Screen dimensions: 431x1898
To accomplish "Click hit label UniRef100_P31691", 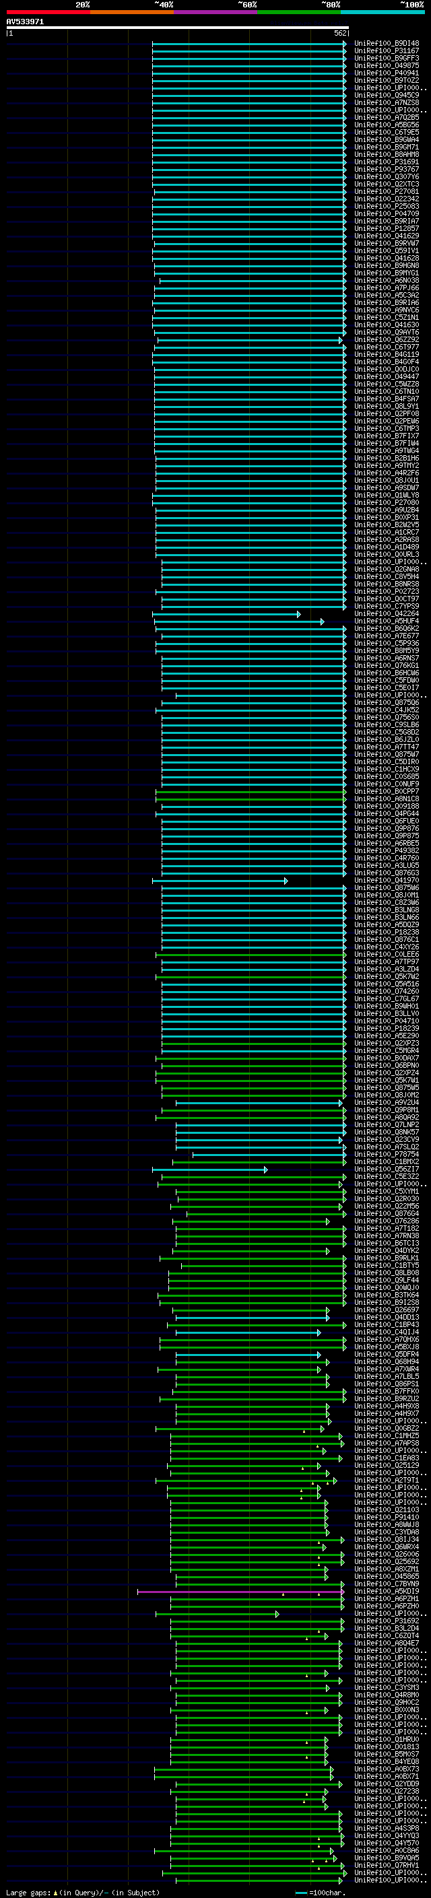I will pyautogui.click(x=387, y=162).
